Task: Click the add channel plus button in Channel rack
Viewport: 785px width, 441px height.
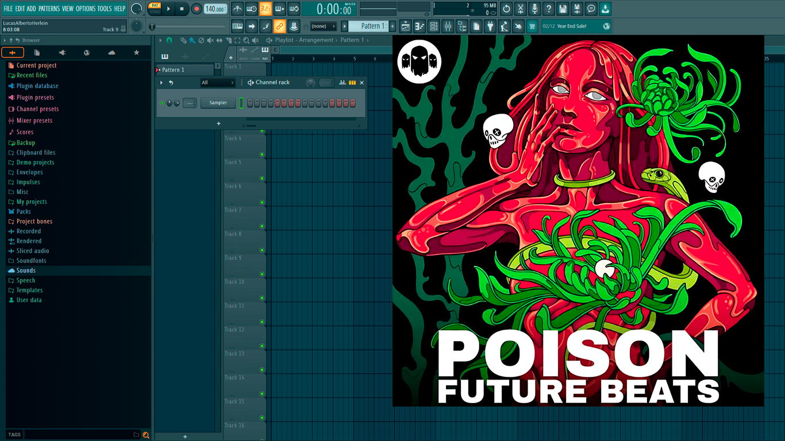Action: 218,123
